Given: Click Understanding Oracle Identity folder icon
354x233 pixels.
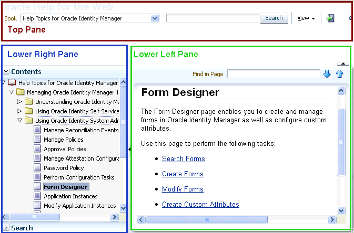Looking at the screenshot, I should 29,101.
